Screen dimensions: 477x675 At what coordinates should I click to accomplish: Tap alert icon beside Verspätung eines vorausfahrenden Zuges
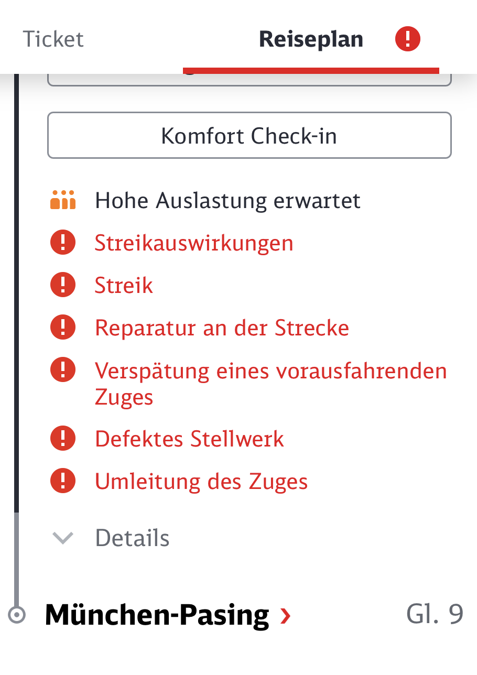[x=63, y=371]
